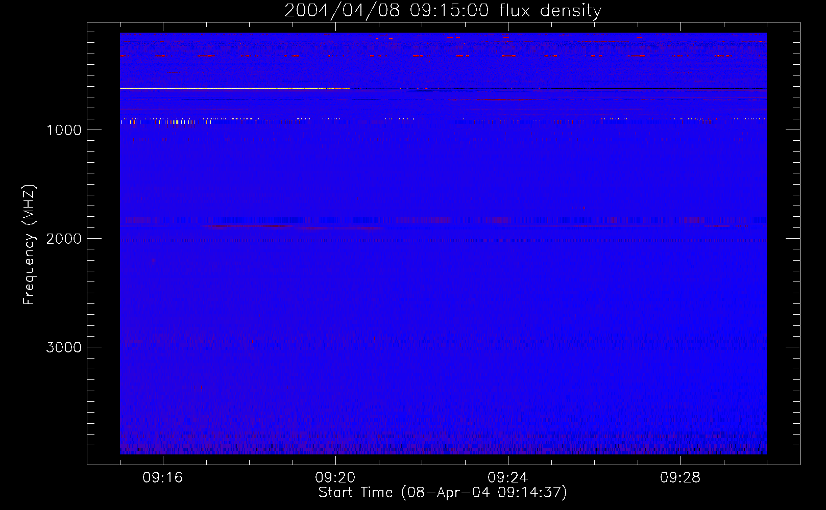This screenshot has height=510, width=826.
Task: Select the "2000" frequency tick label
Action: point(64,239)
